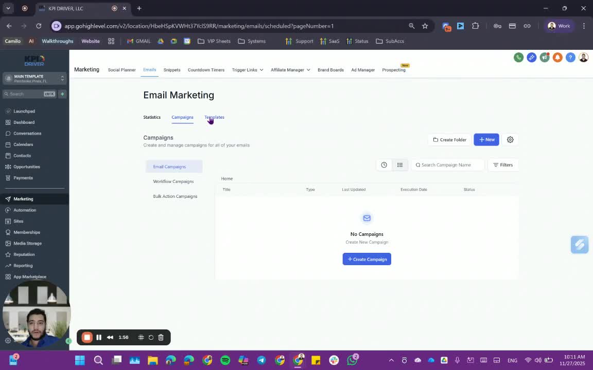Restart the recording with circular arrow icon
This screenshot has width=593, height=370.
pos(151,338)
